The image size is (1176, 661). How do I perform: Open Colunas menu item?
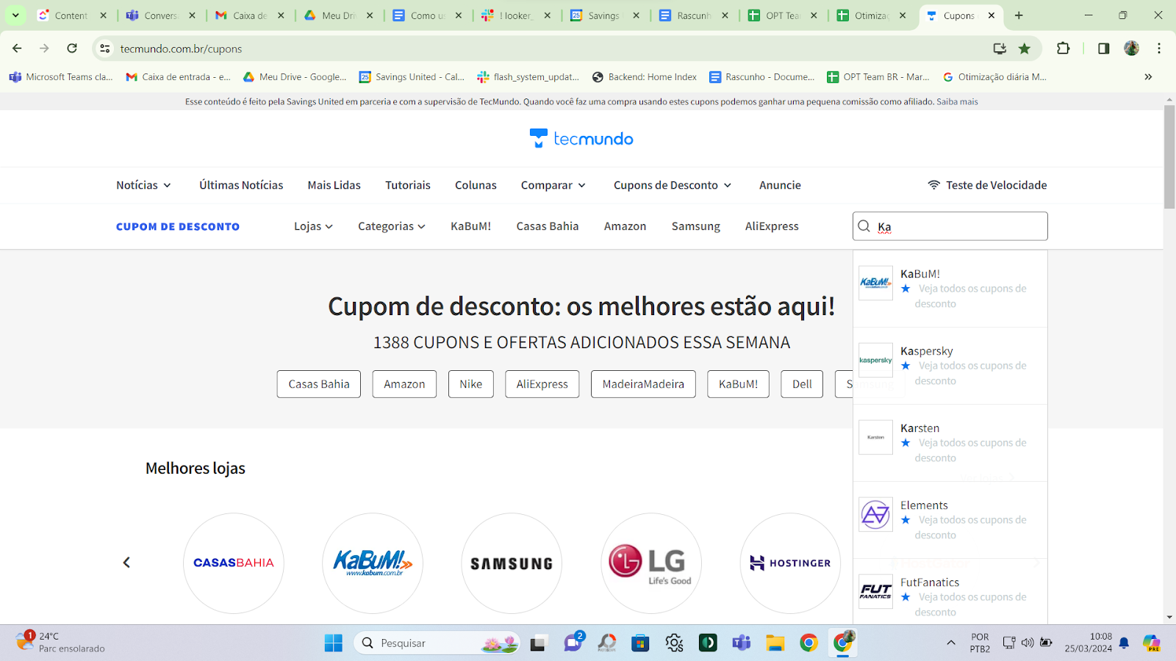click(476, 185)
